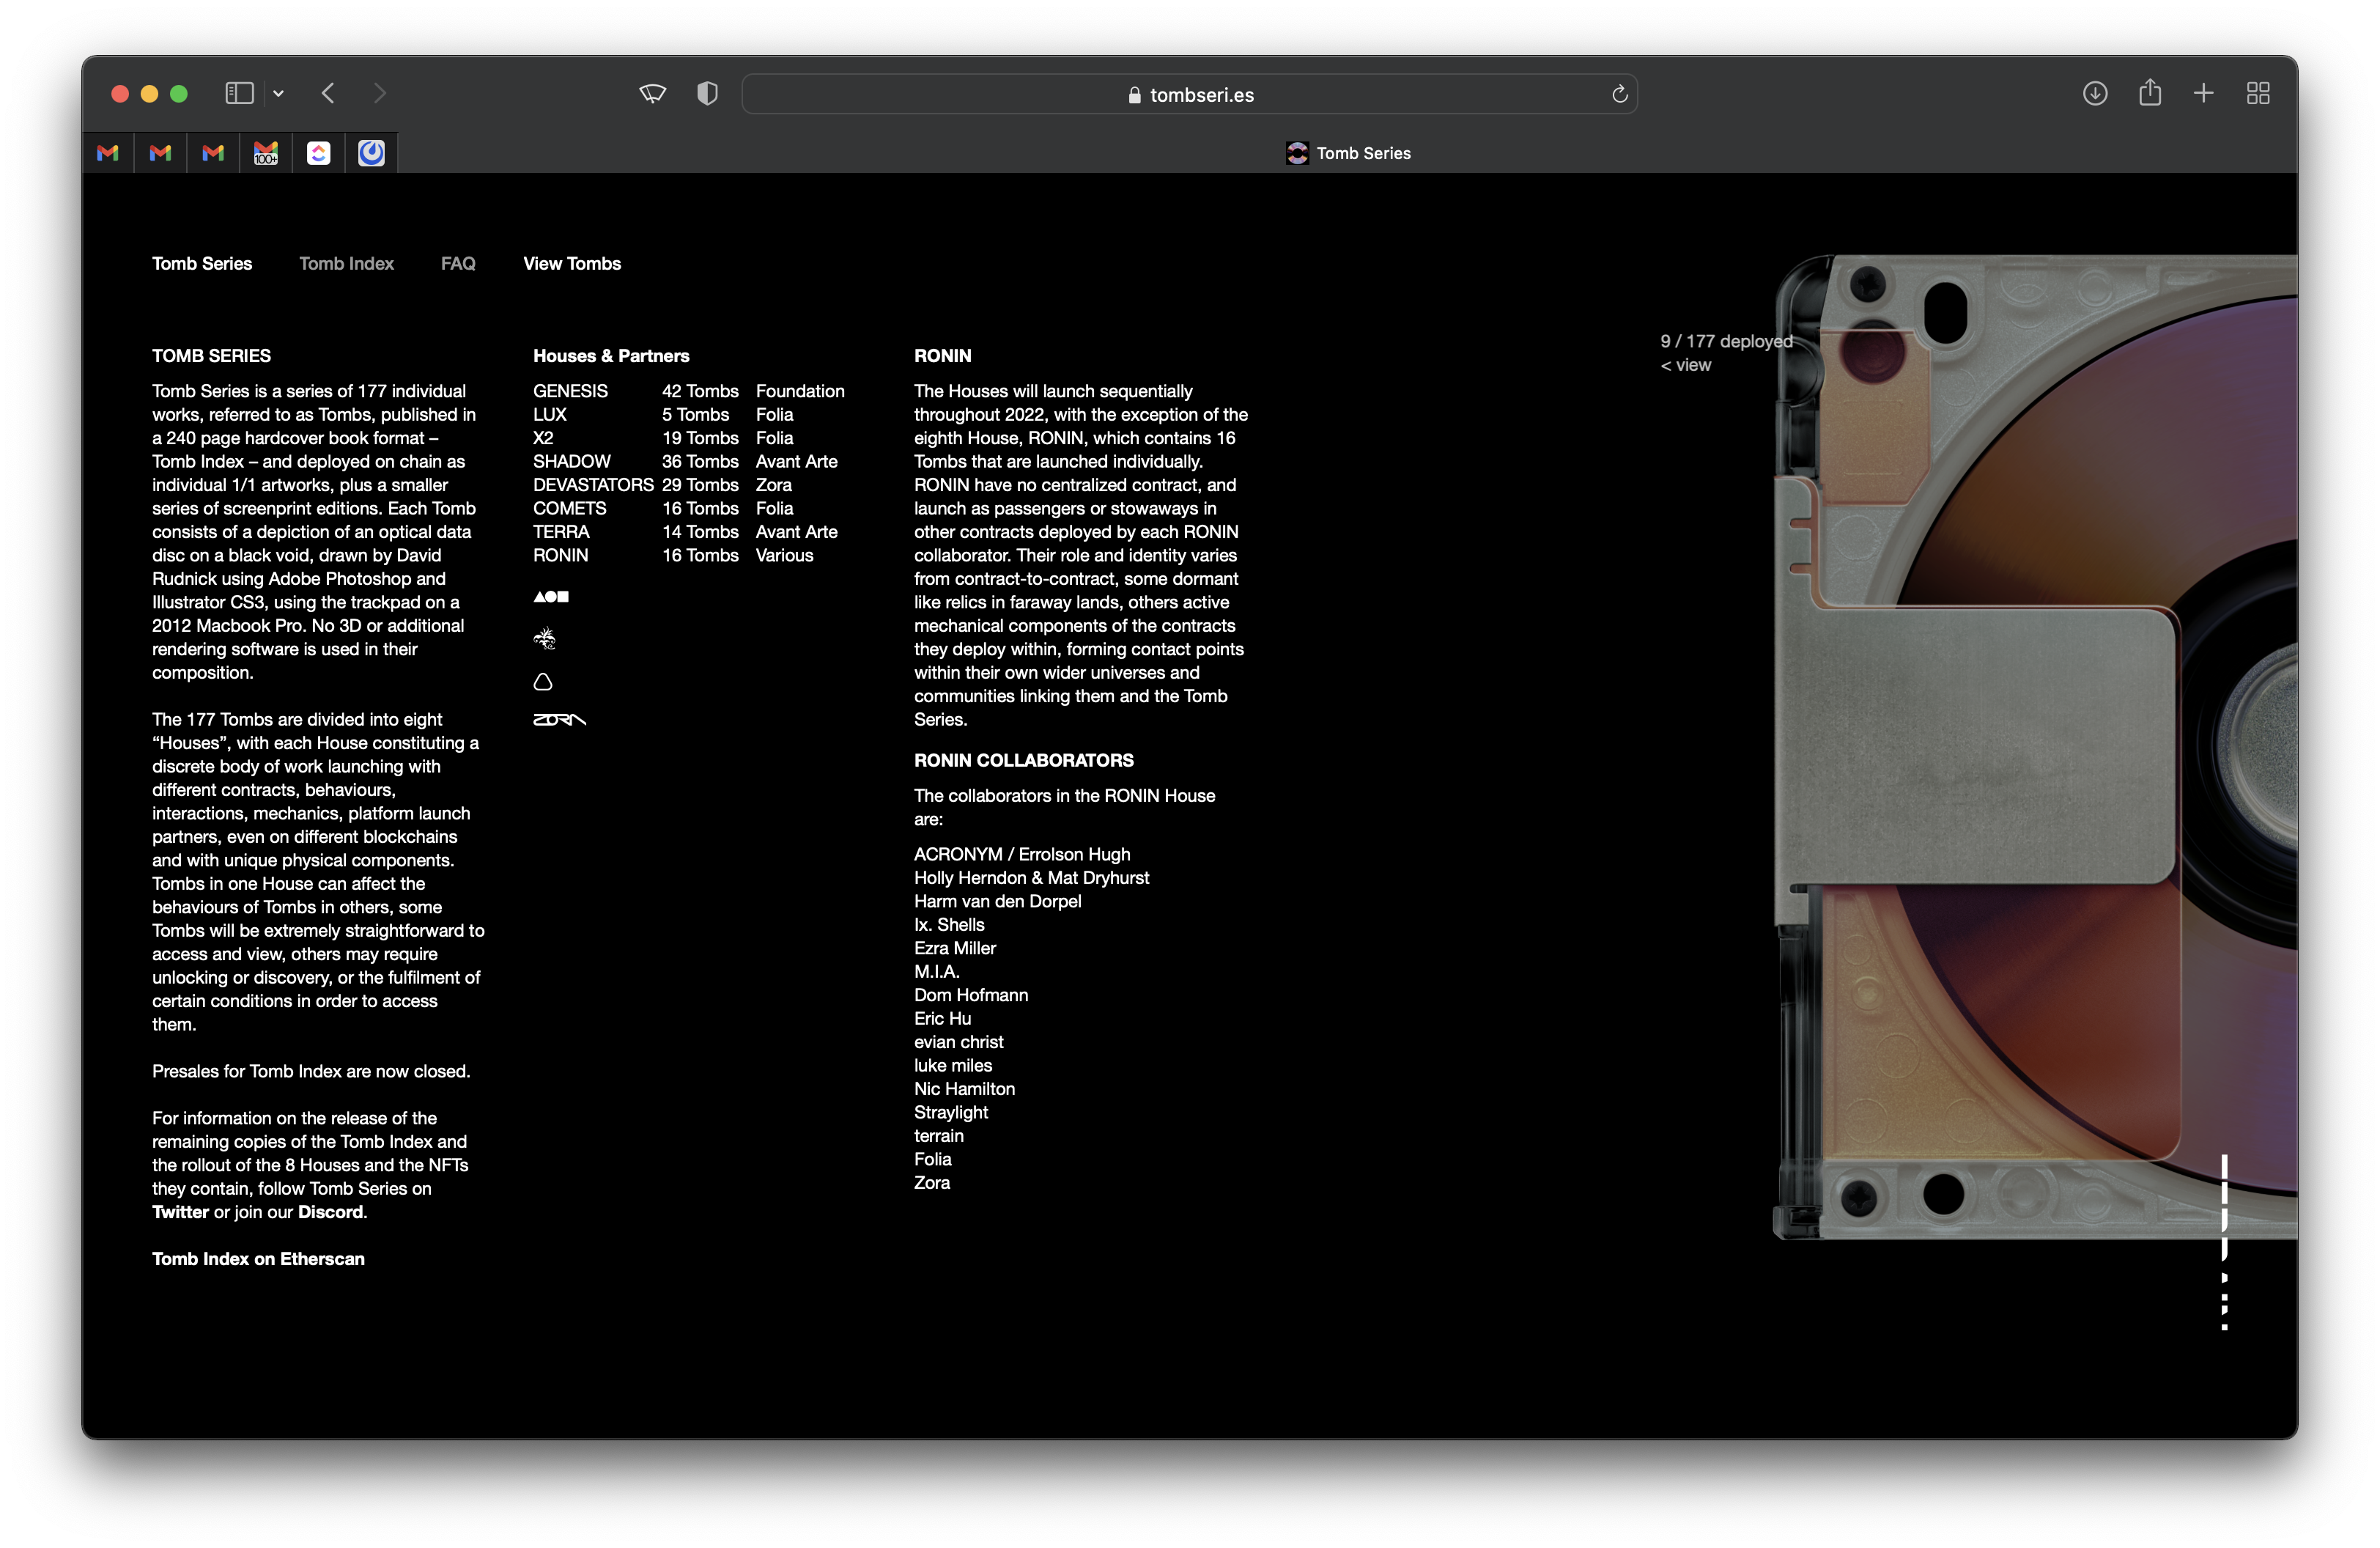Switch to the Tomb Series tab
Image resolution: width=2380 pixels, height=1548 pixels.
click(x=1348, y=153)
